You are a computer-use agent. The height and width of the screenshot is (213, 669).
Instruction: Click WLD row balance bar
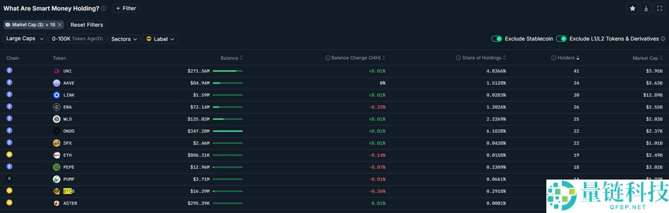click(227, 119)
